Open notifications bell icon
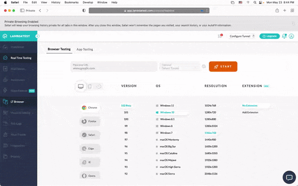The height and width of the screenshot is (186, 298). [284, 36]
